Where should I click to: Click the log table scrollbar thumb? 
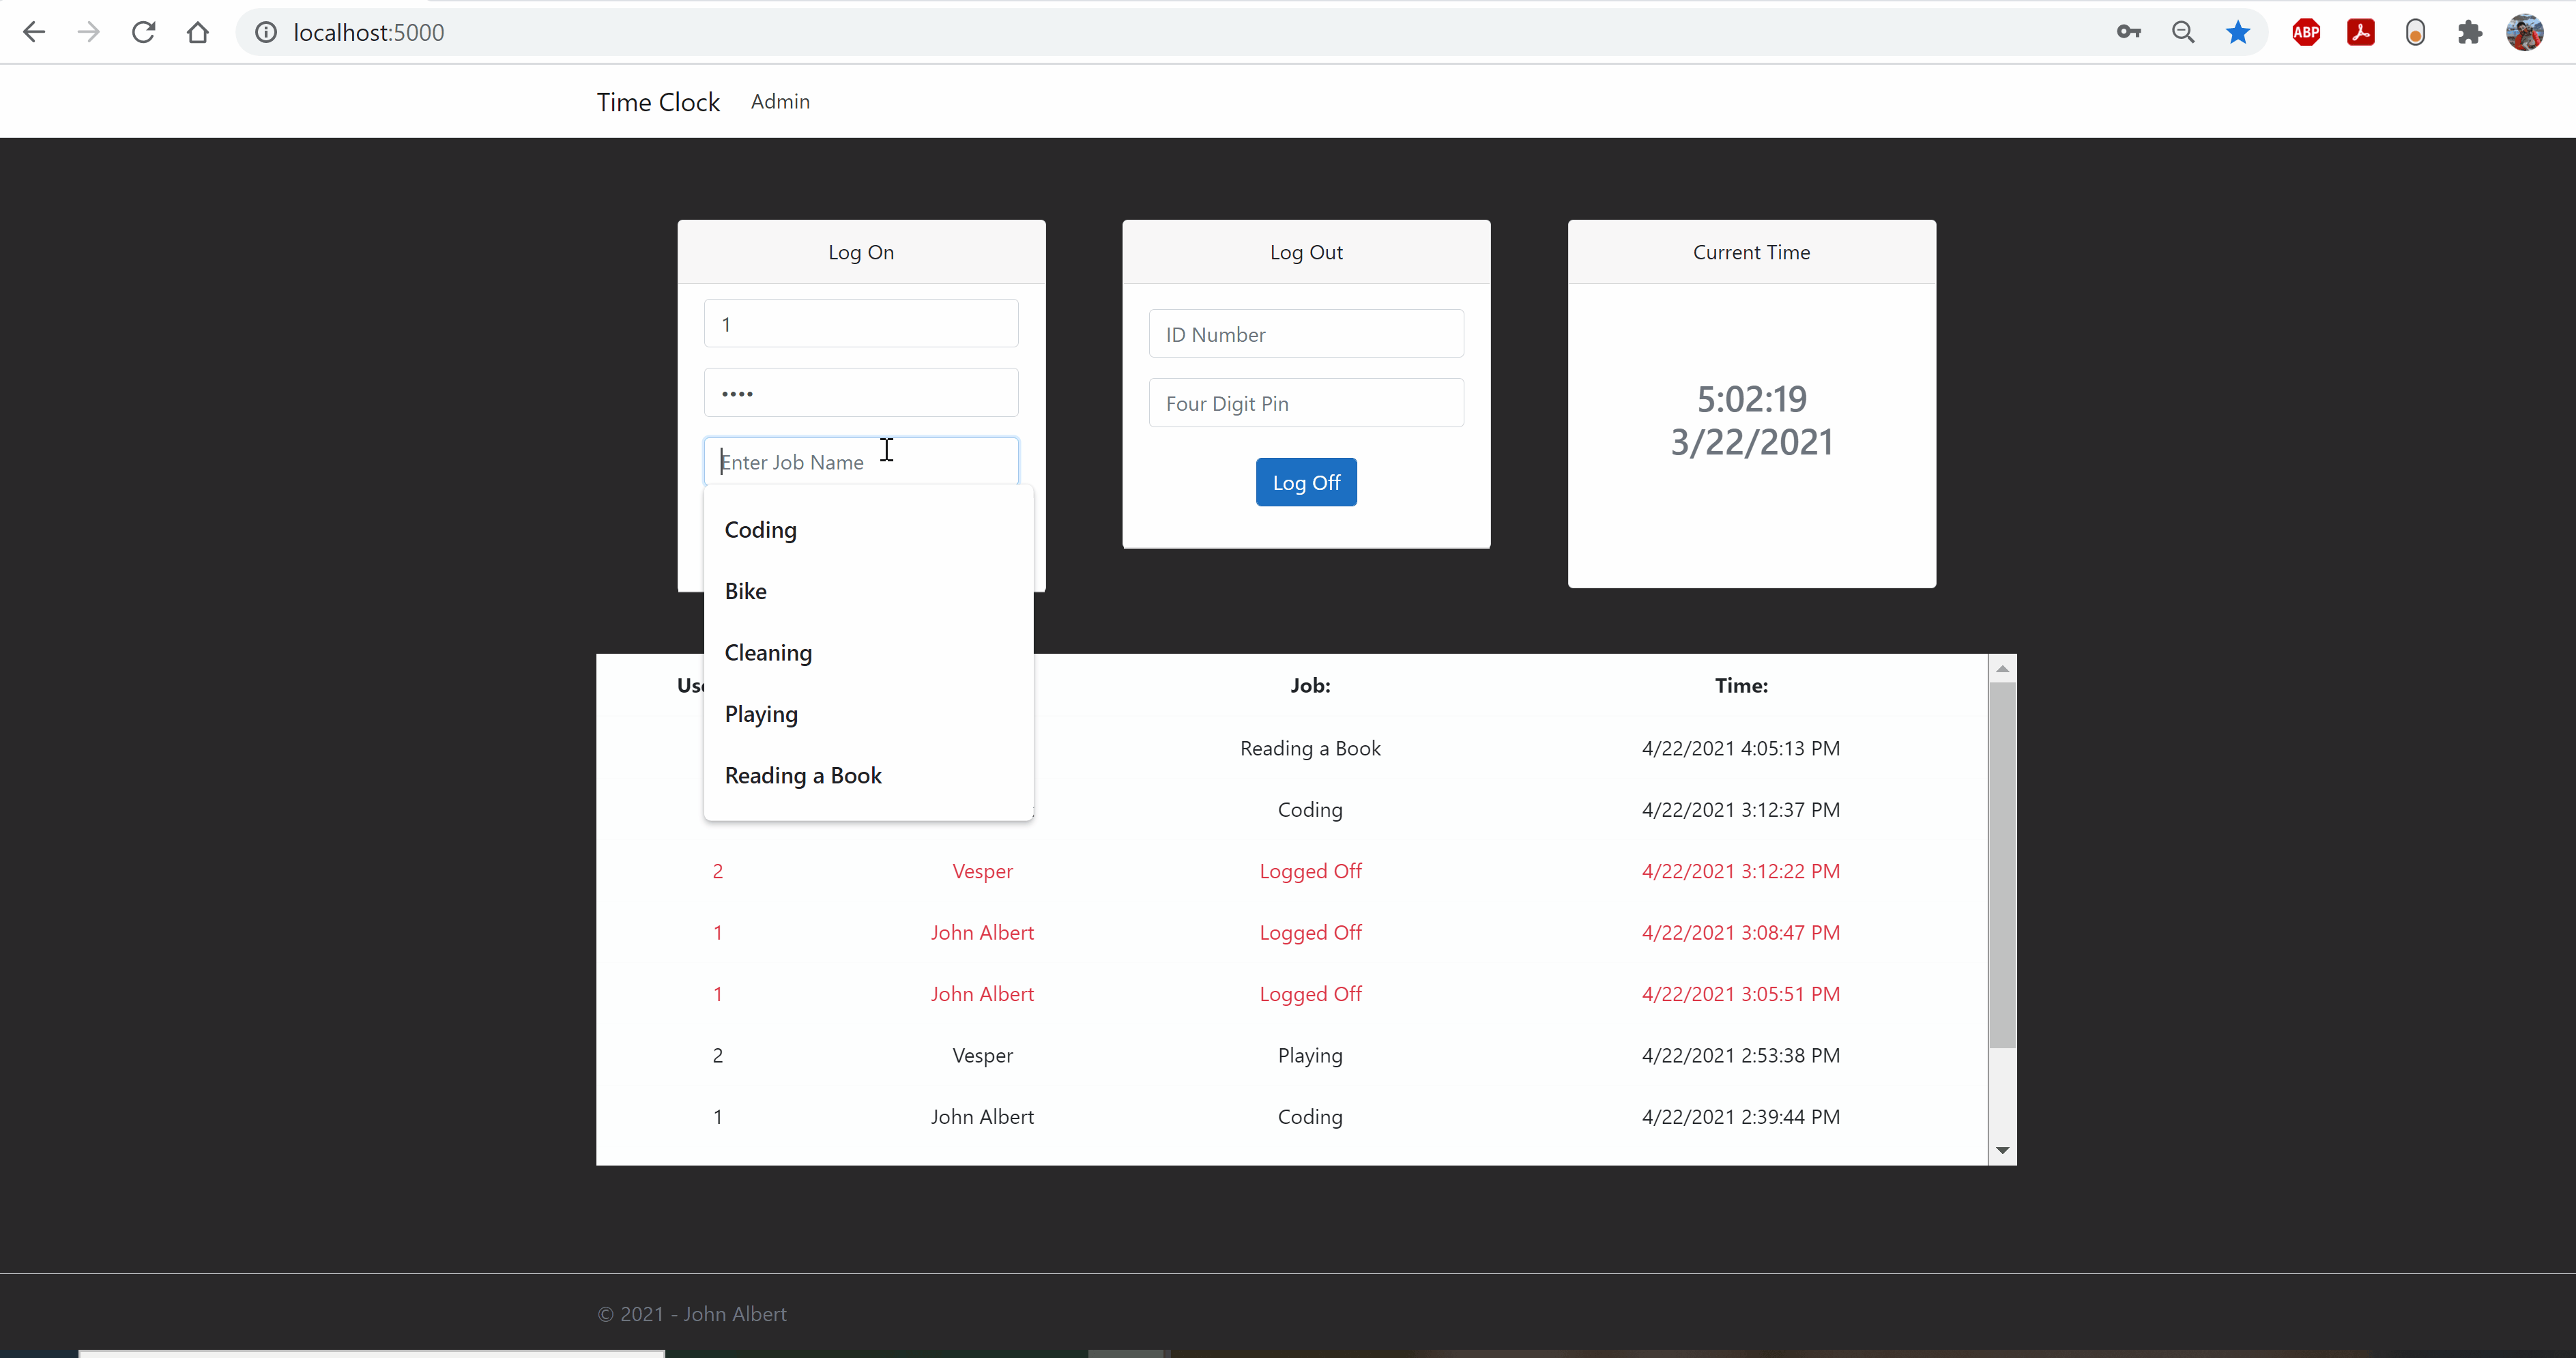(2002, 866)
